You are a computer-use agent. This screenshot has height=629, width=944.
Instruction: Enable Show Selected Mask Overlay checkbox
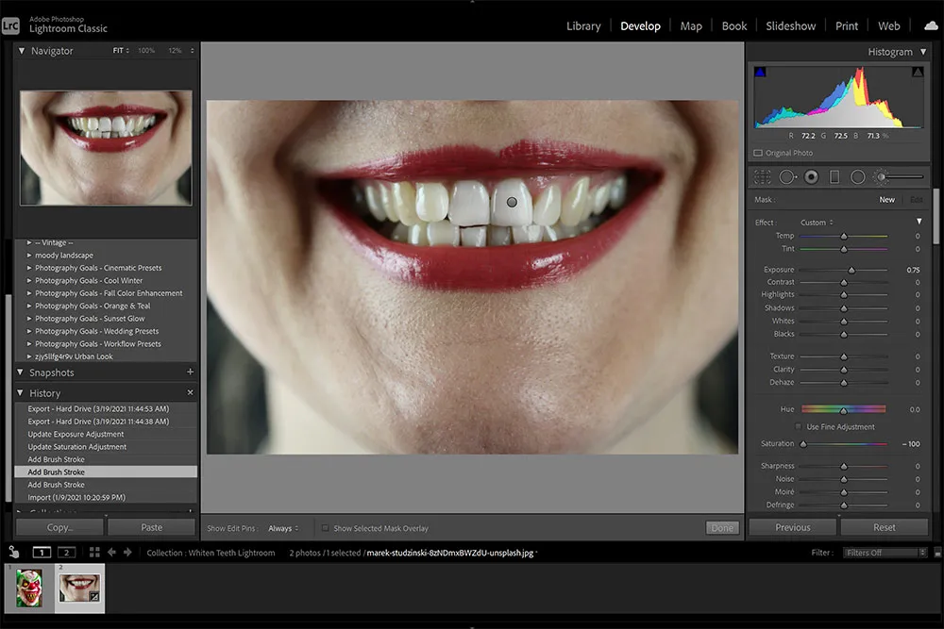click(326, 528)
